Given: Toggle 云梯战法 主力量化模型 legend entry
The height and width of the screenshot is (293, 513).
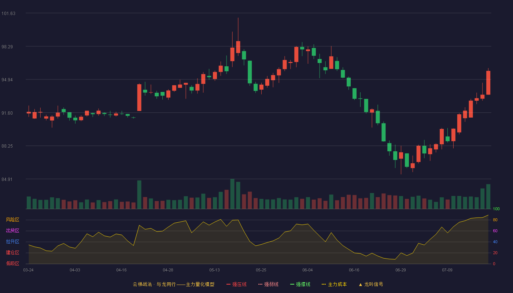Looking at the screenshot, I should tap(173, 284).
